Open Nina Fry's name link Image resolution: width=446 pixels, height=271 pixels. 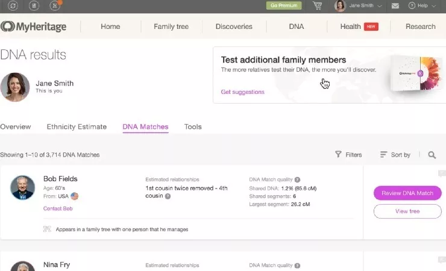point(57,264)
